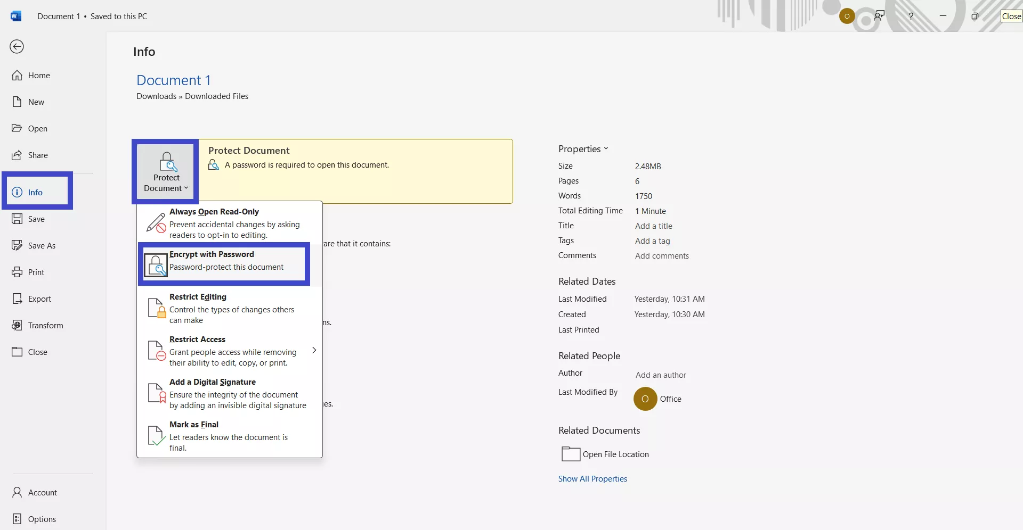Select the Export icon in sidebar
This screenshot has width=1023, height=530.
coord(17,299)
